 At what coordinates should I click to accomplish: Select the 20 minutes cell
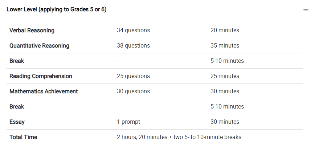[225, 30]
